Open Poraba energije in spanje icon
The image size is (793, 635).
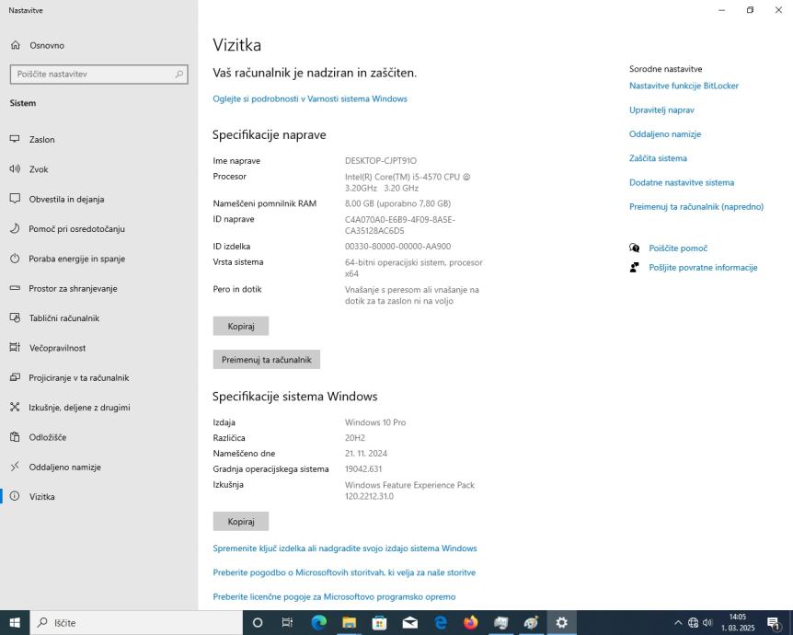pyautogui.click(x=15, y=258)
